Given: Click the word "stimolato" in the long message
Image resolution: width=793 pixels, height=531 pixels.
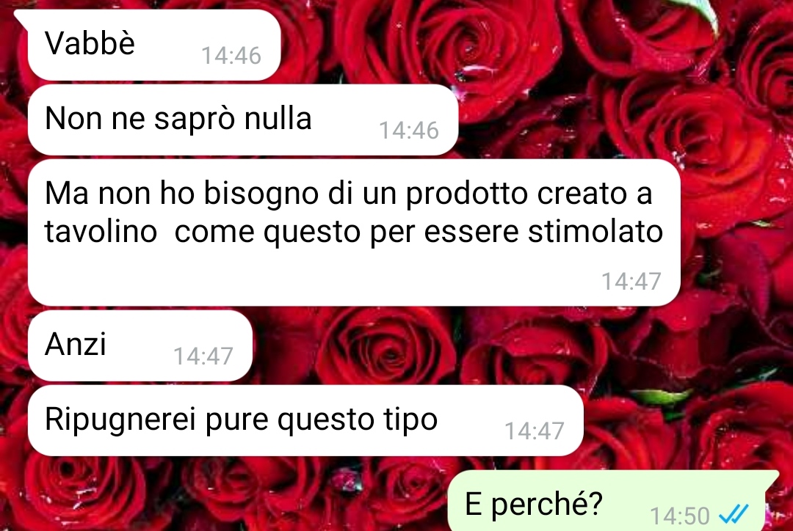Looking at the screenshot, I should point(595,232).
